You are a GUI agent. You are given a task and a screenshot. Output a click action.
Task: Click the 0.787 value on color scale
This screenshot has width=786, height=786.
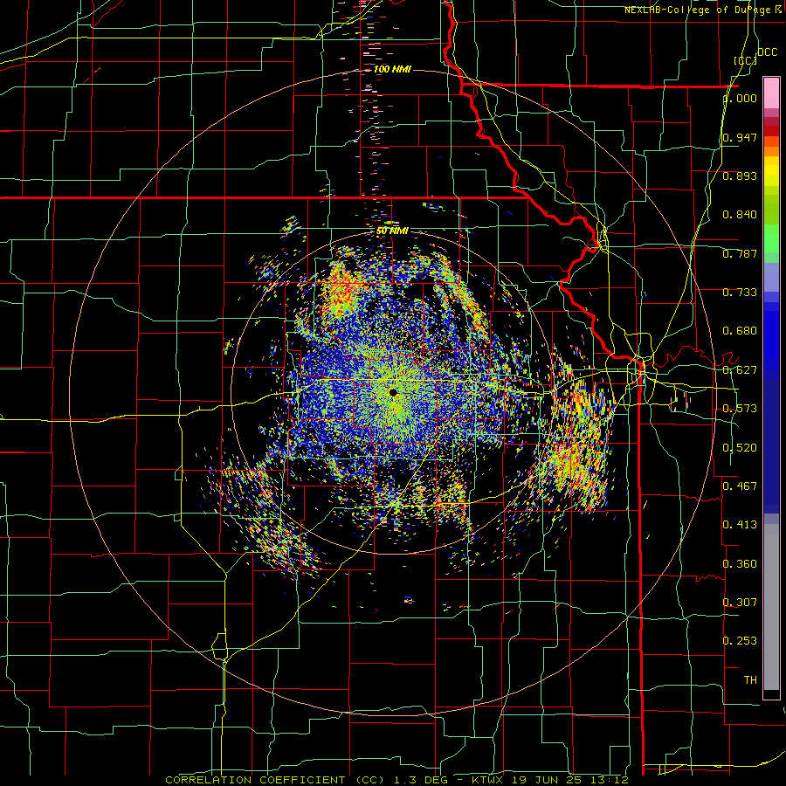[740, 253]
